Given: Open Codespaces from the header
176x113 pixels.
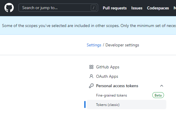Looking at the screenshot, I should [x=158, y=8].
